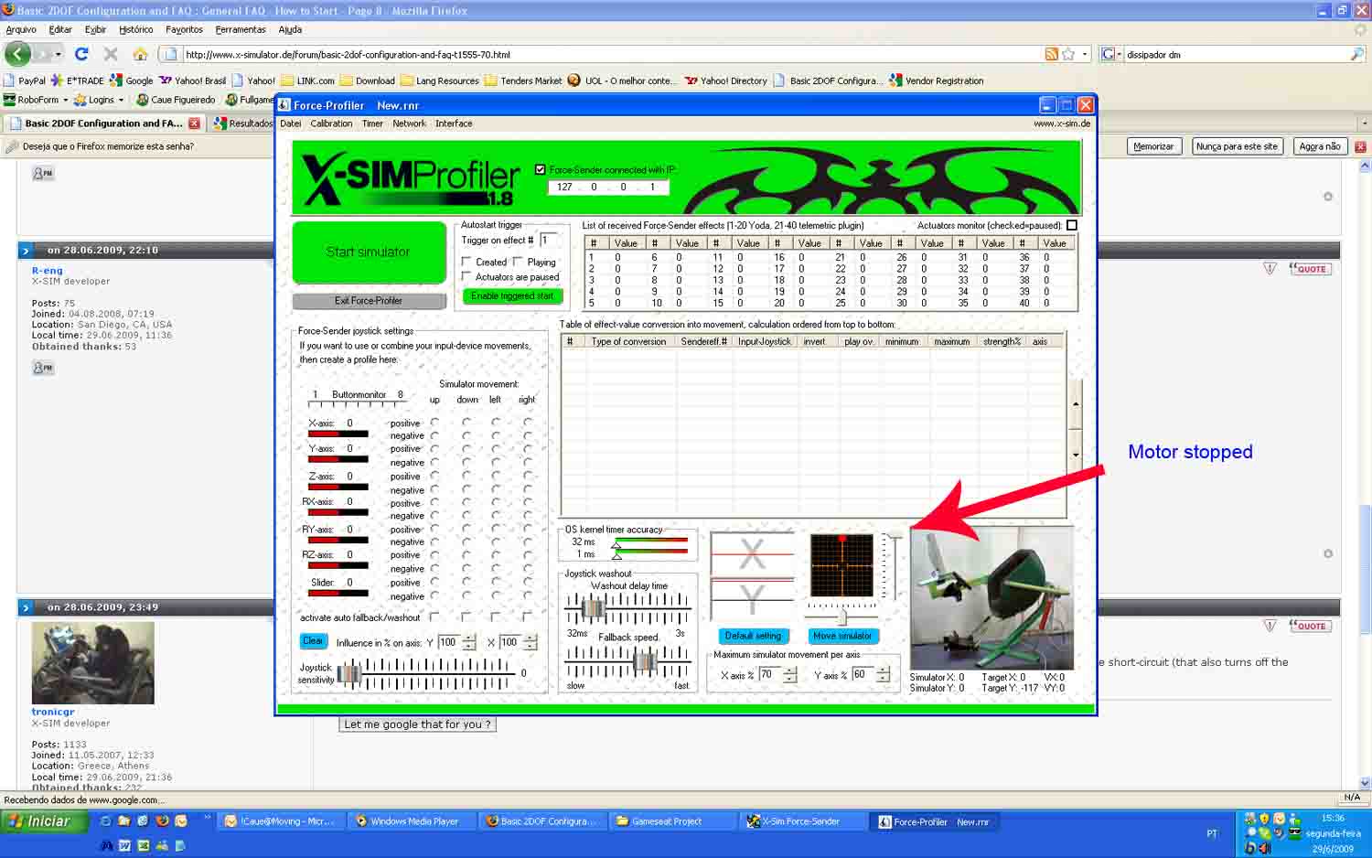The width and height of the screenshot is (1372, 858).
Task: Open Firefox Ferramentas menu
Action: [x=241, y=29]
